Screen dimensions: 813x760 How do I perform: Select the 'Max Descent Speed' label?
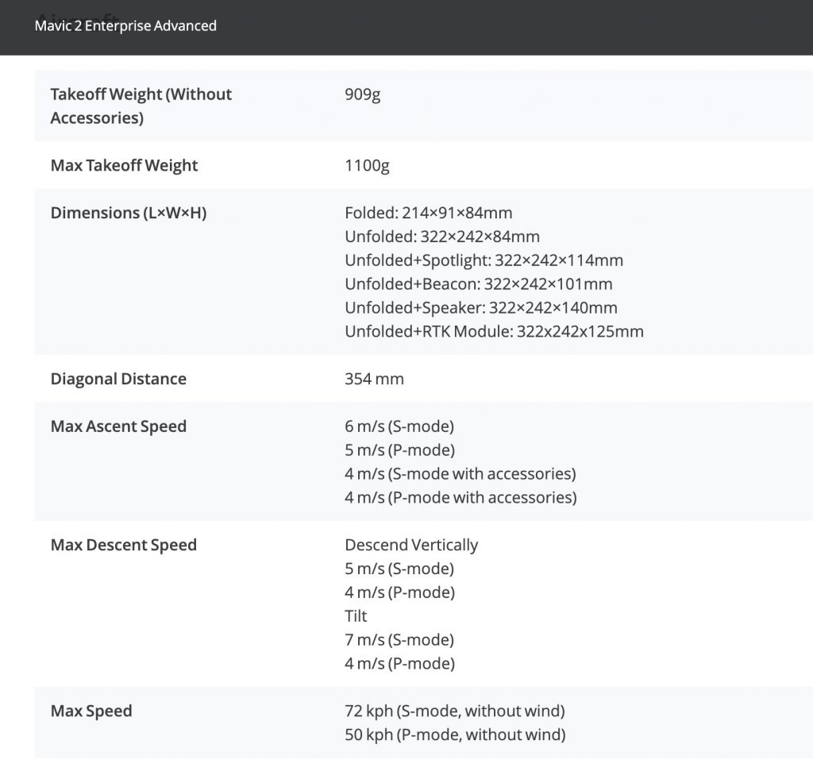(x=123, y=546)
